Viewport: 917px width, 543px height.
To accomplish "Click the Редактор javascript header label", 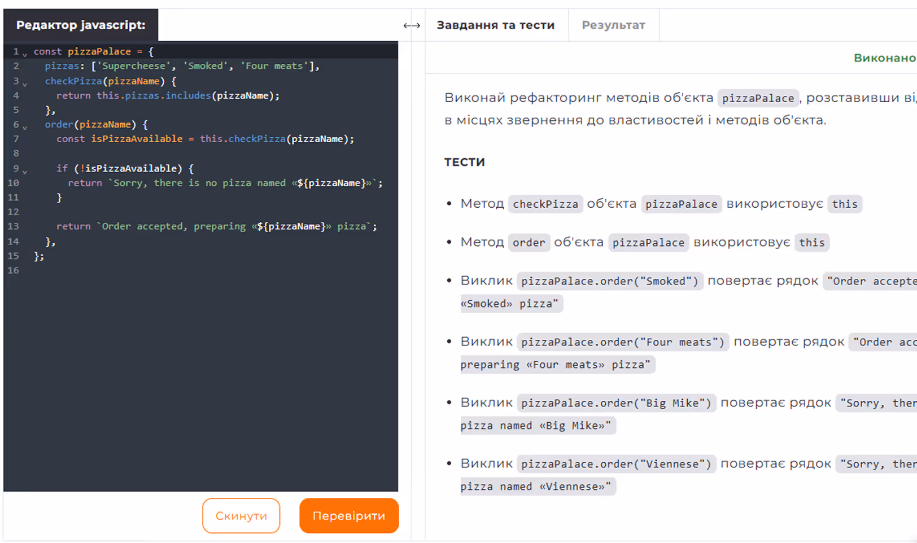I will 81,25.
